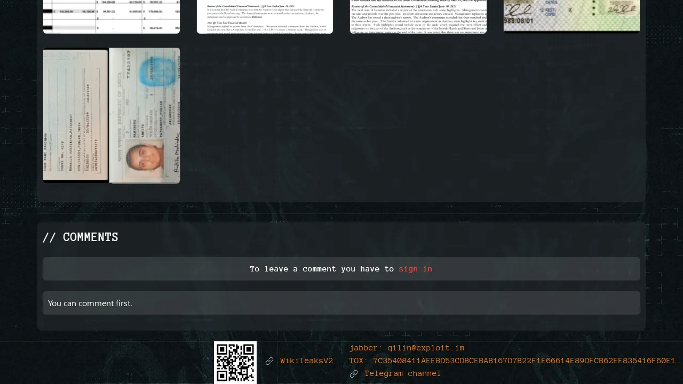Click the TOX ID string in footer

tap(527, 361)
